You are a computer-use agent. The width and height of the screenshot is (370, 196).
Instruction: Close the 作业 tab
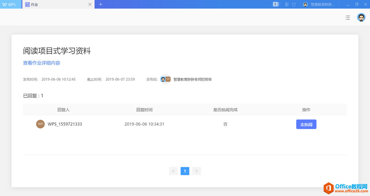[90, 5]
